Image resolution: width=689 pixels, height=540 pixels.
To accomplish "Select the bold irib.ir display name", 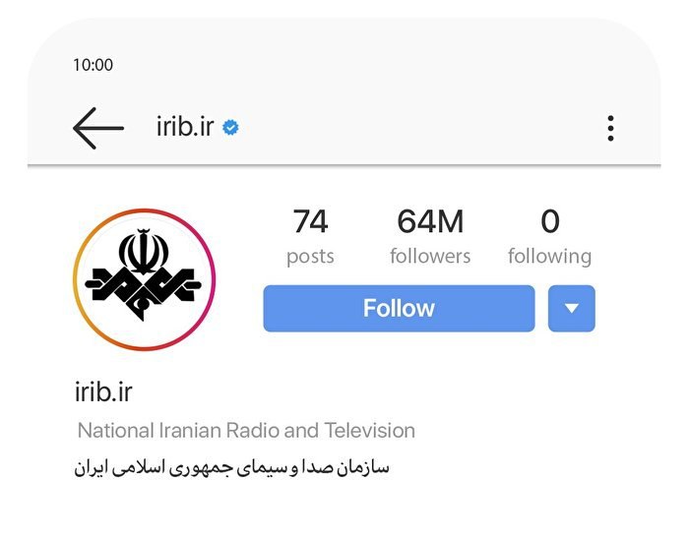I will (x=103, y=391).
